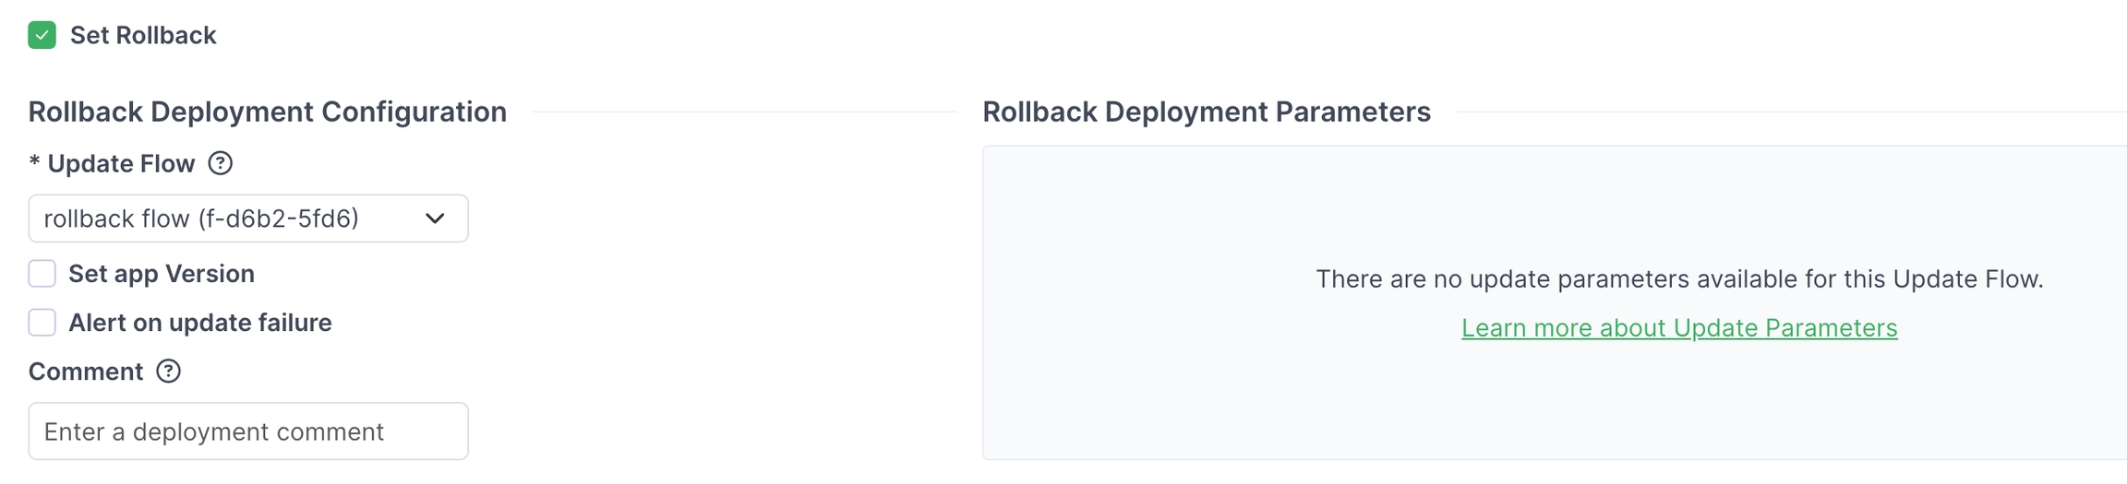Click the Rollback Deployment Configuration heading
Screen dimensions: 2127x484
pyautogui.click(x=267, y=112)
